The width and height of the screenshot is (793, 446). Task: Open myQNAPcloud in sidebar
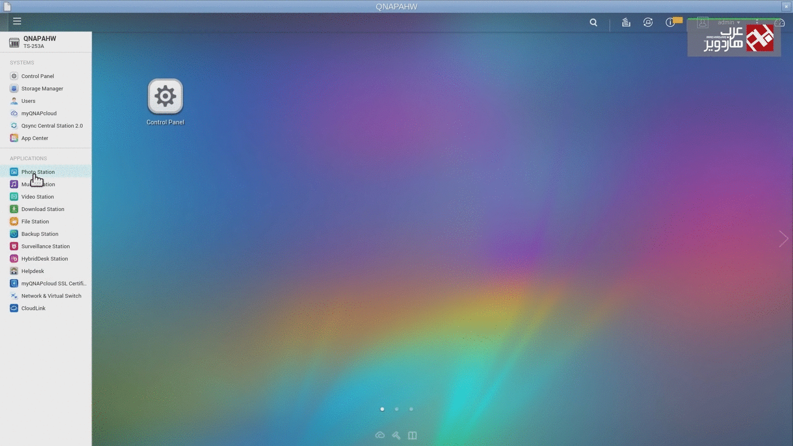pos(46,113)
